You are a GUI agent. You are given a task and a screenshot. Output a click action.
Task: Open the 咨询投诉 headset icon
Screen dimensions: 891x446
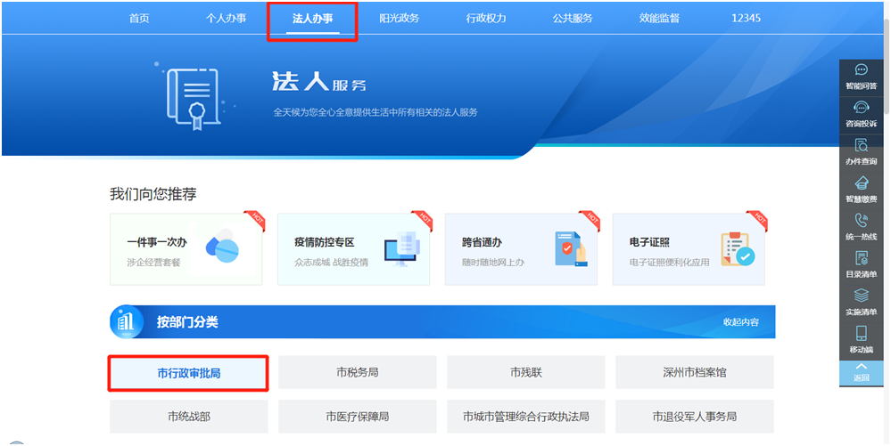click(861, 107)
